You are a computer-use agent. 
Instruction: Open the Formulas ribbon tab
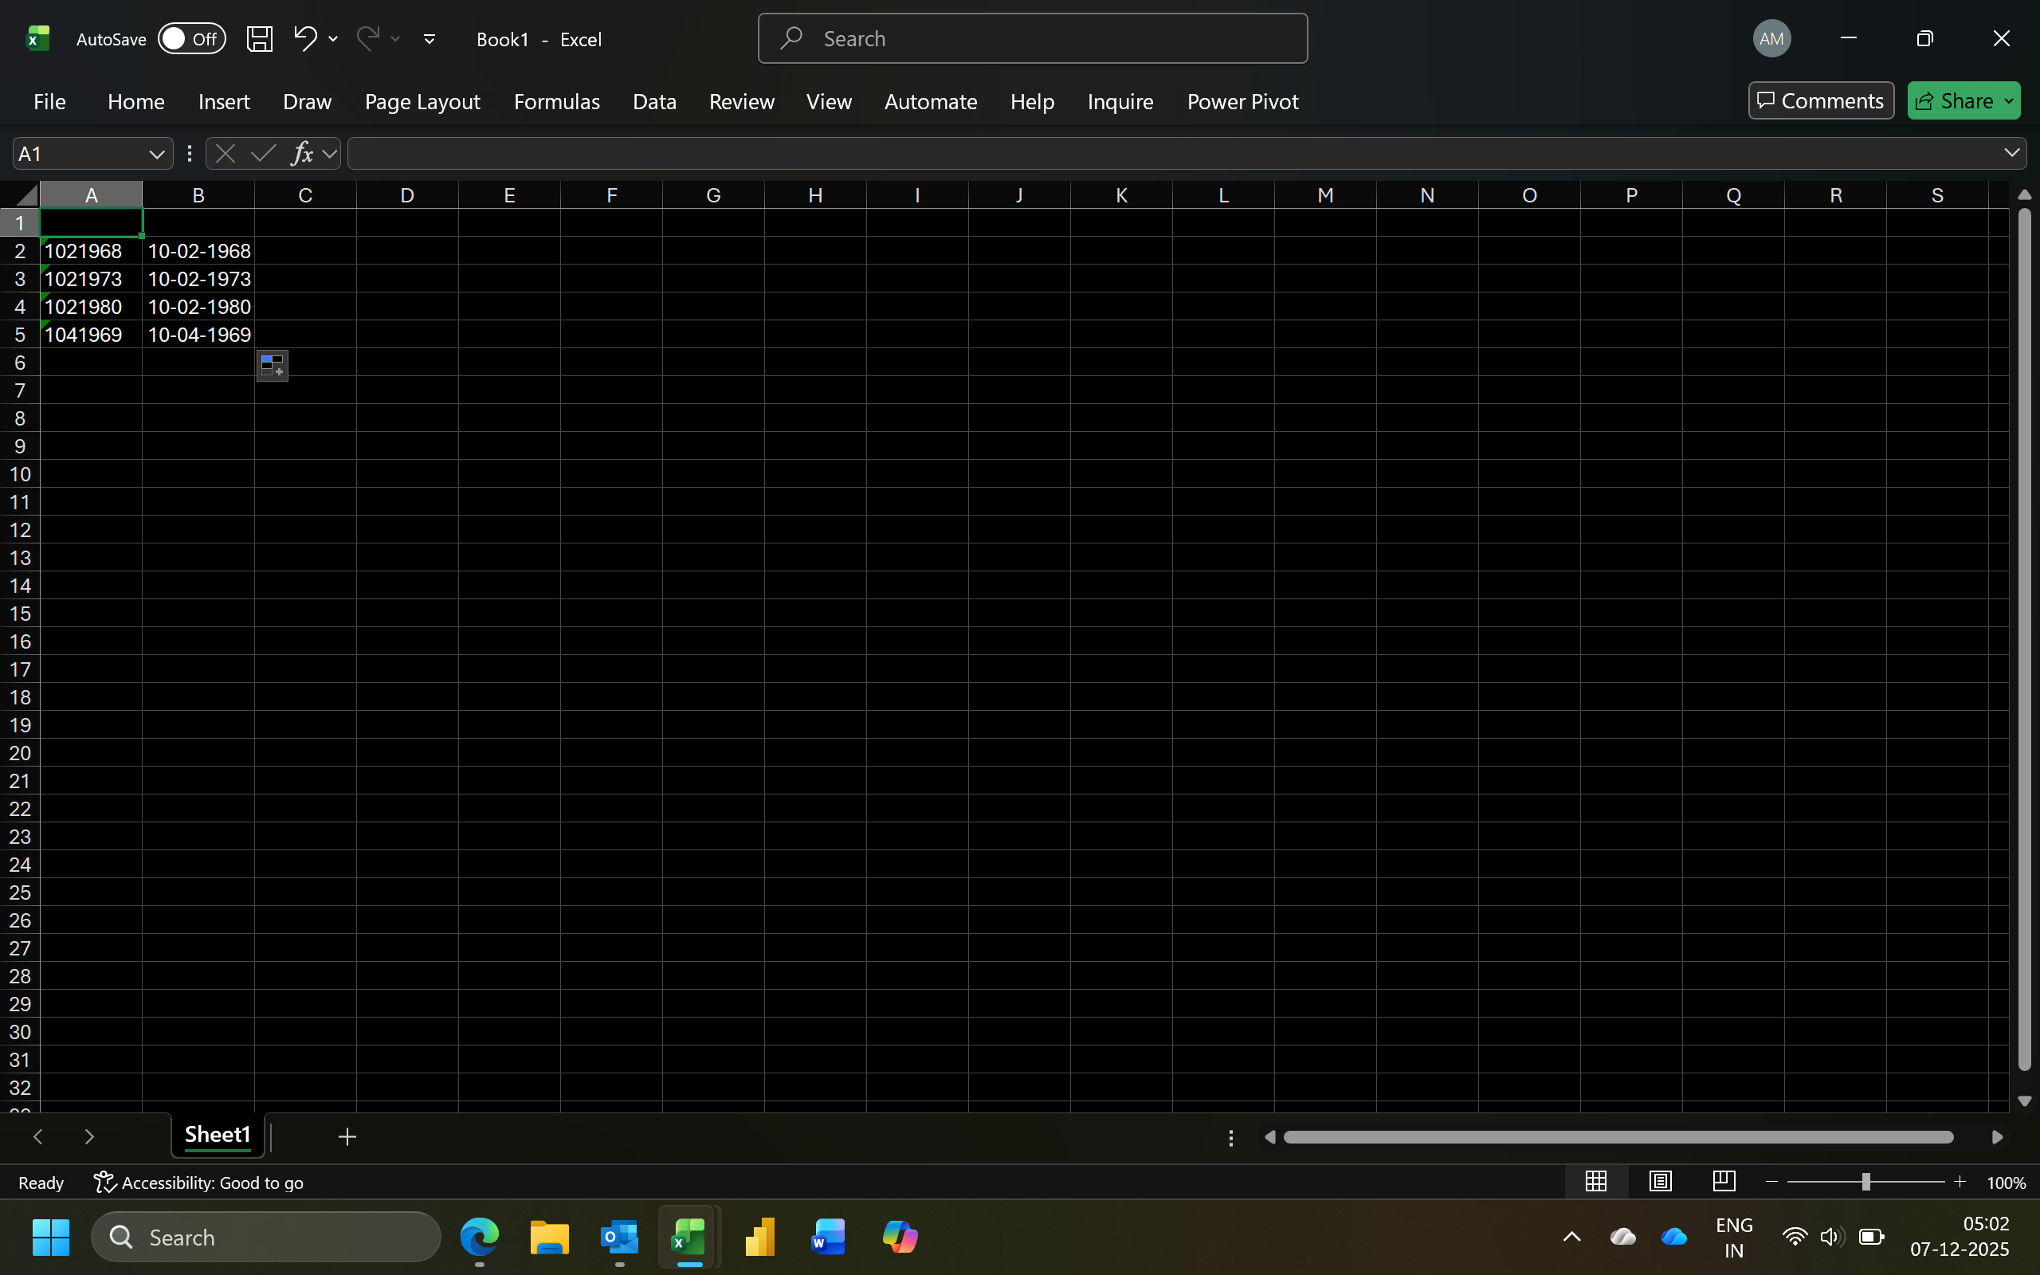click(556, 102)
